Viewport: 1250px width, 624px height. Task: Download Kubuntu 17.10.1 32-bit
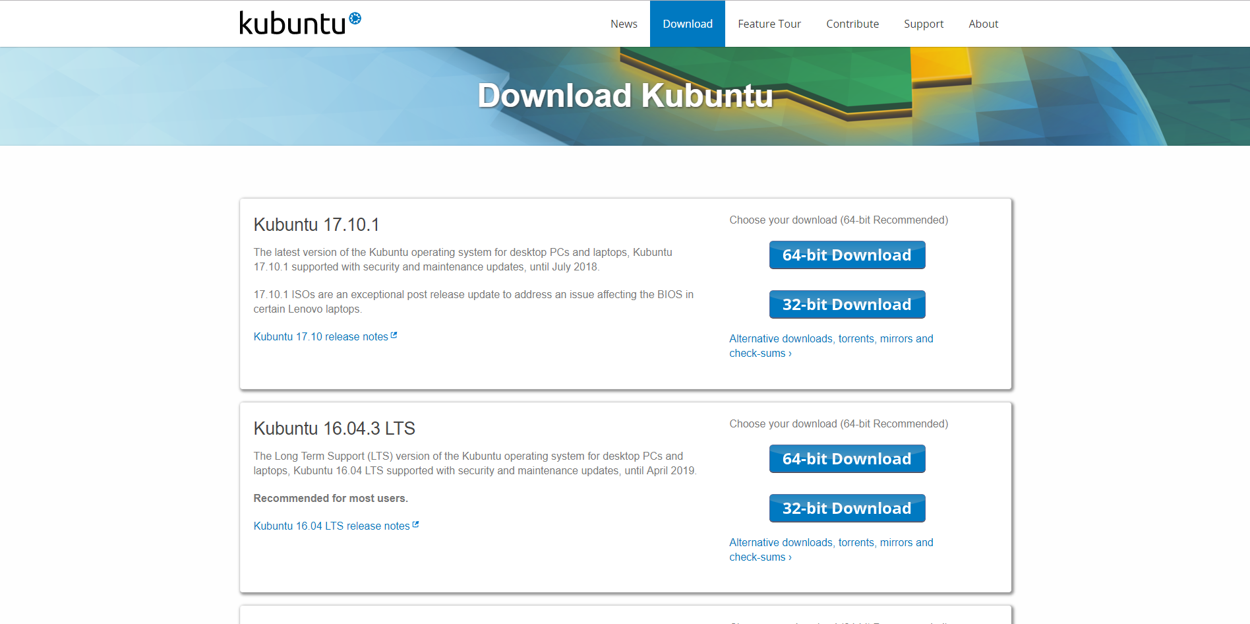(x=847, y=304)
